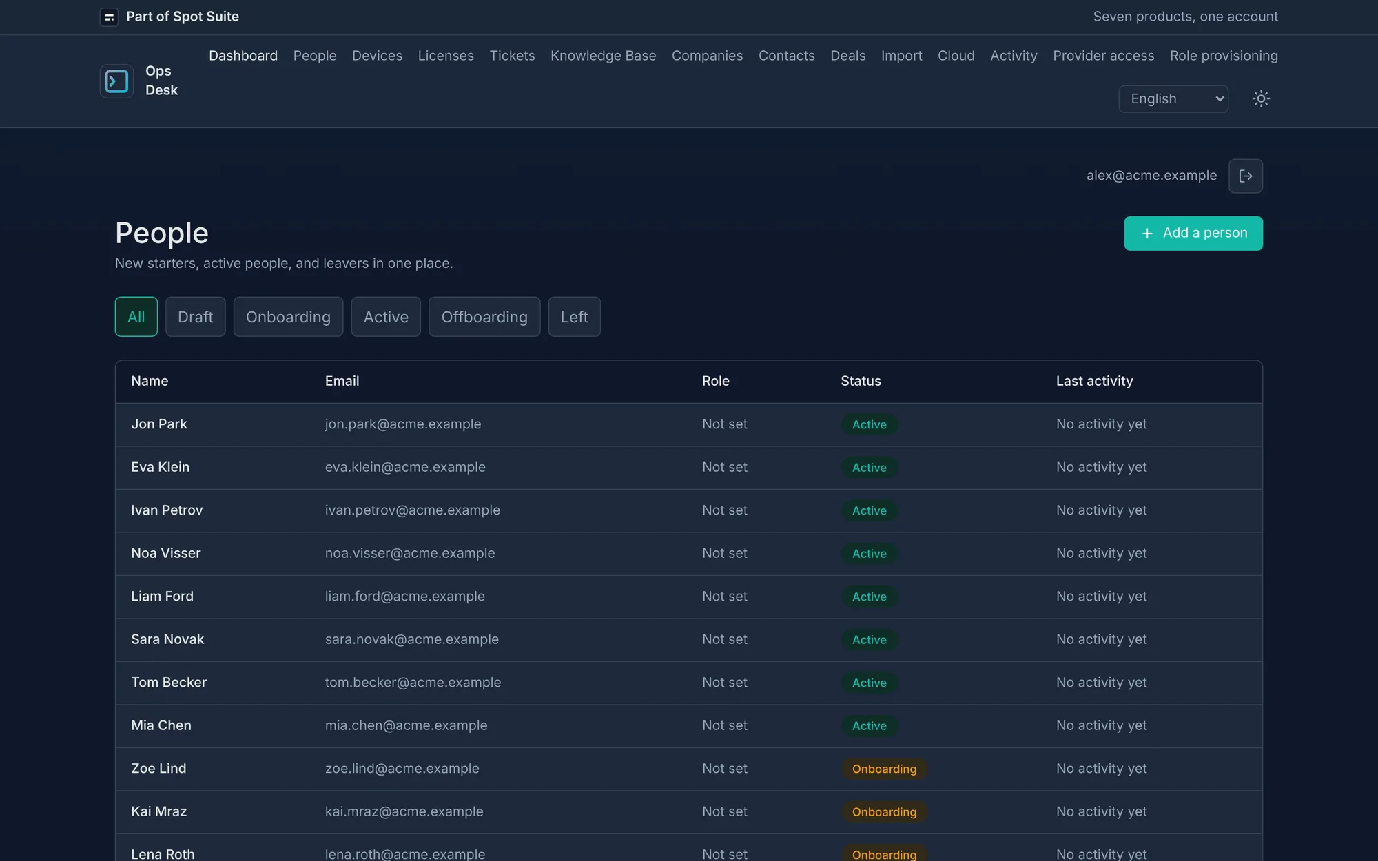The image size is (1378, 861).
Task: Click the Active badge for Tom Becker
Action: pyautogui.click(x=869, y=683)
